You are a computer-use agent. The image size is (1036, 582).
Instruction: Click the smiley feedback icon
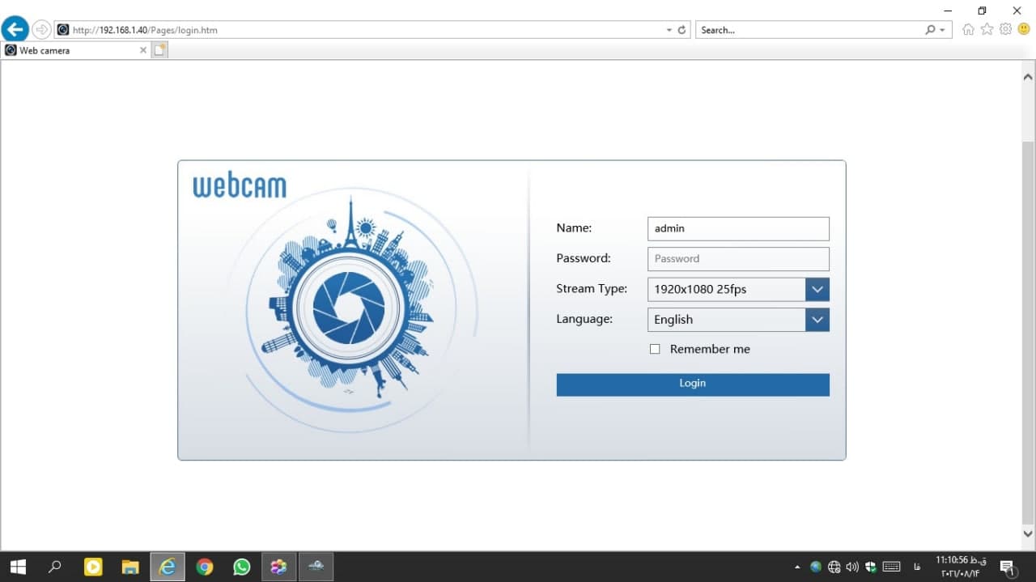point(1023,30)
